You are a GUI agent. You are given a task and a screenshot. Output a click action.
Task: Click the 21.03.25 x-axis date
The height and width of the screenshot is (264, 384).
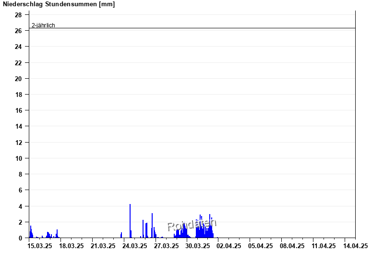(103, 246)
